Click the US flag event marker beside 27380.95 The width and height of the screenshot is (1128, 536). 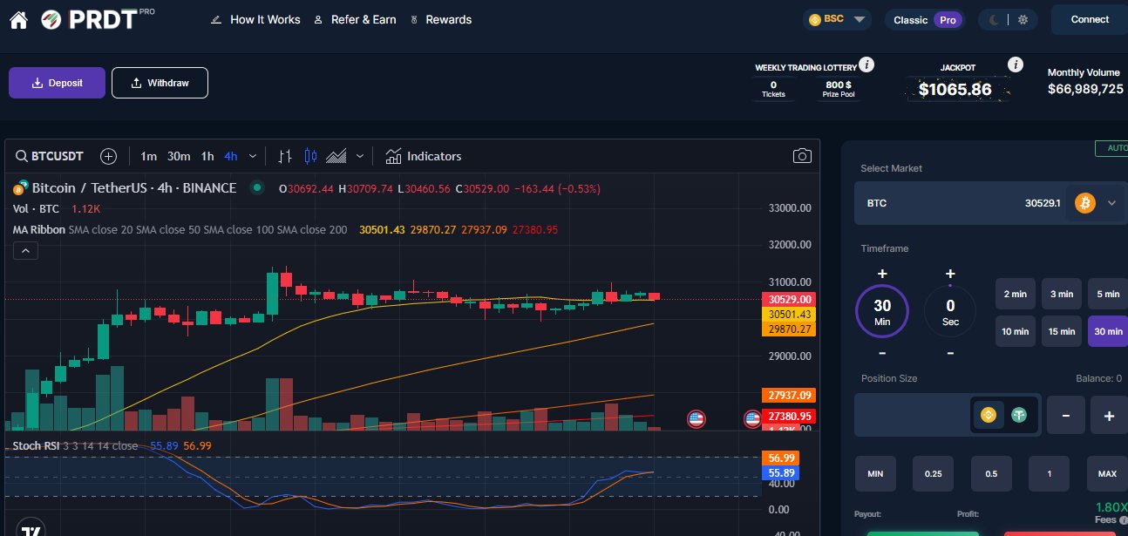pyautogui.click(x=752, y=419)
